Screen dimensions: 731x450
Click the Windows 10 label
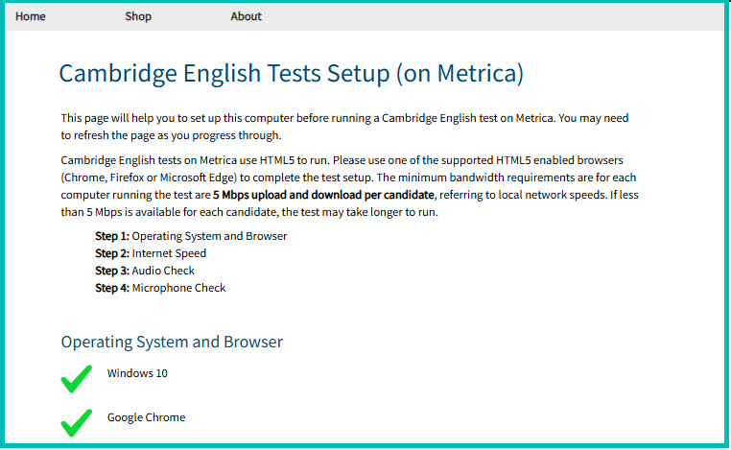pos(137,373)
